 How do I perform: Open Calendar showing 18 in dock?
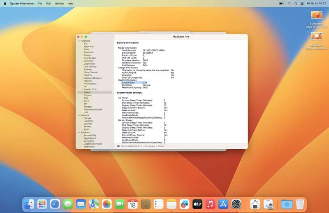point(132,204)
